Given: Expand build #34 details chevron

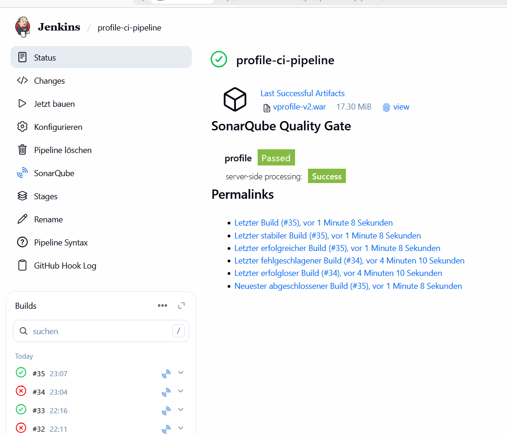Looking at the screenshot, I should pyautogui.click(x=181, y=391).
